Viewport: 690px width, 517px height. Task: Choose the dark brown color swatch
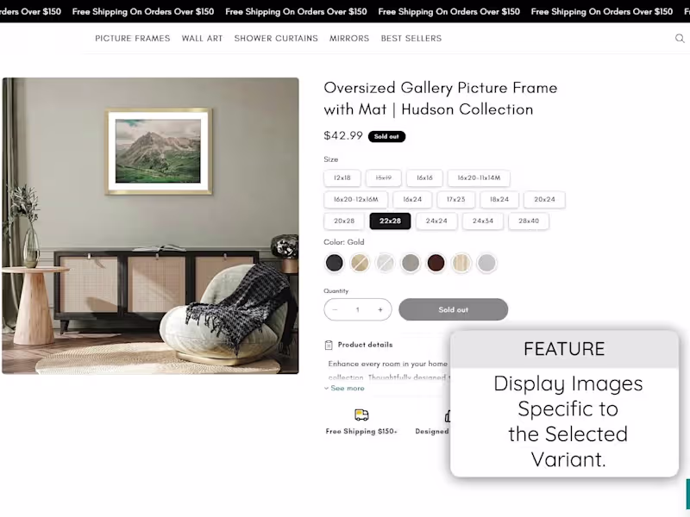[436, 263]
